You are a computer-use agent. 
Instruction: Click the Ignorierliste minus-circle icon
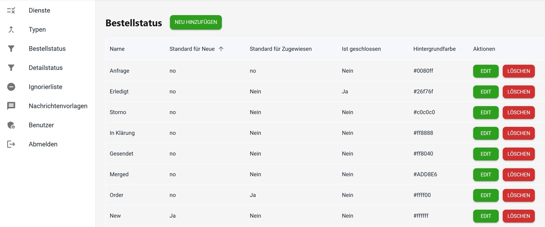(x=11, y=87)
